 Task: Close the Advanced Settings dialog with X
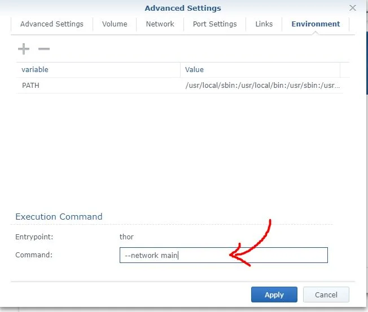coord(353,8)
